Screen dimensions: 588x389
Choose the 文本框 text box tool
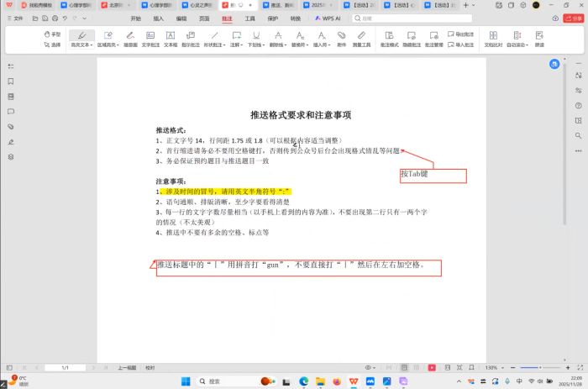(170, 38)
